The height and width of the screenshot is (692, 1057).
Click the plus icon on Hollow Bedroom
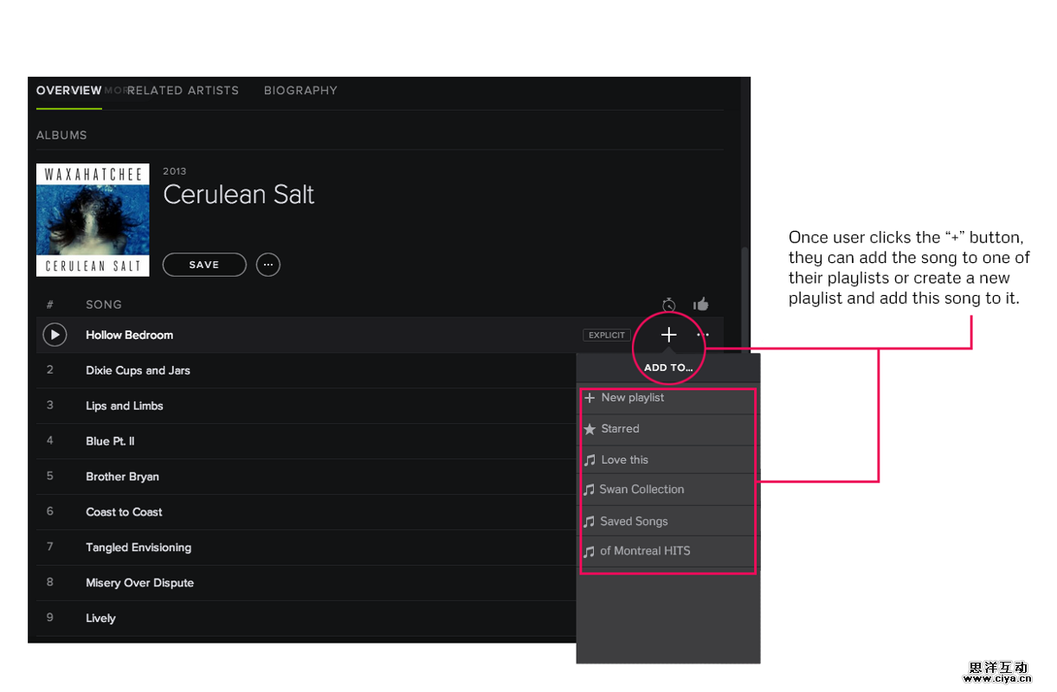click(x=668, y=335)
